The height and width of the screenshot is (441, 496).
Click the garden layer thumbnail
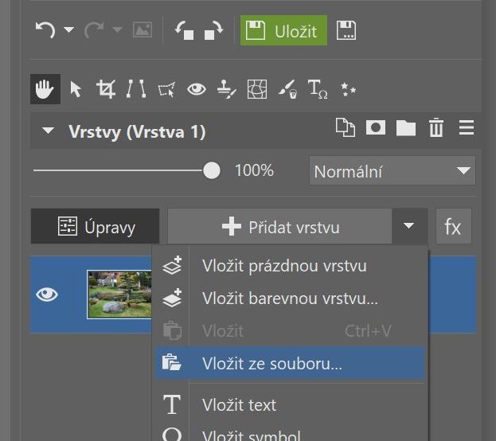(x=119, y=295)
